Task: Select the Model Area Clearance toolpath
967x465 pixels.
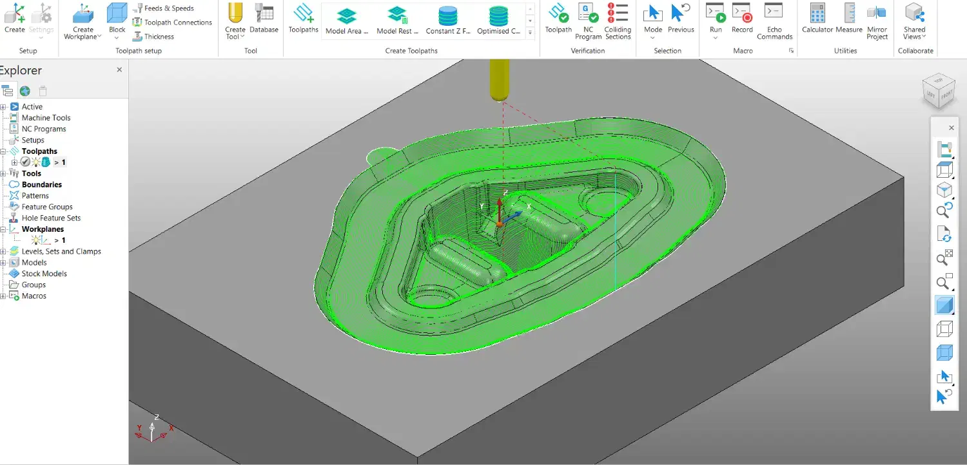Action: click(347, 20)
